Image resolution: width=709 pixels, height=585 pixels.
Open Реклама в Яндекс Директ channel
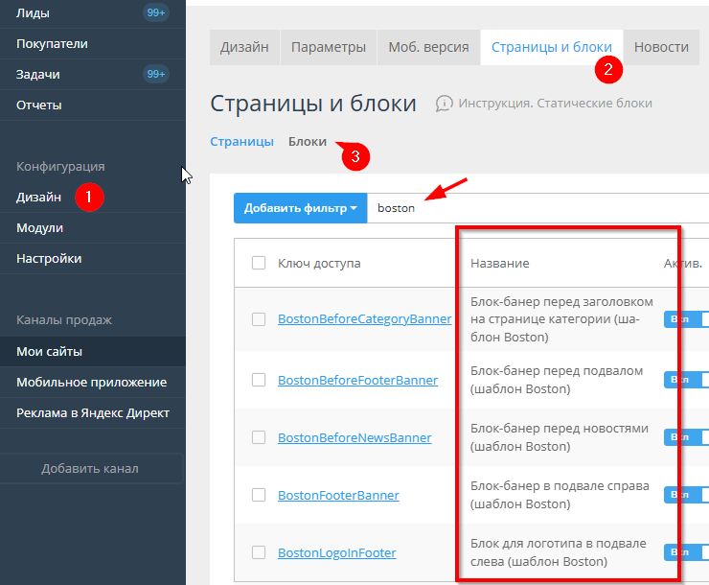[x=92, y=412]
